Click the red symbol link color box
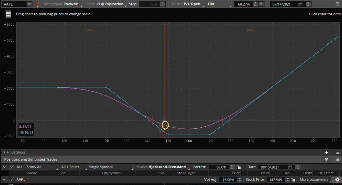 pos(35,4)
